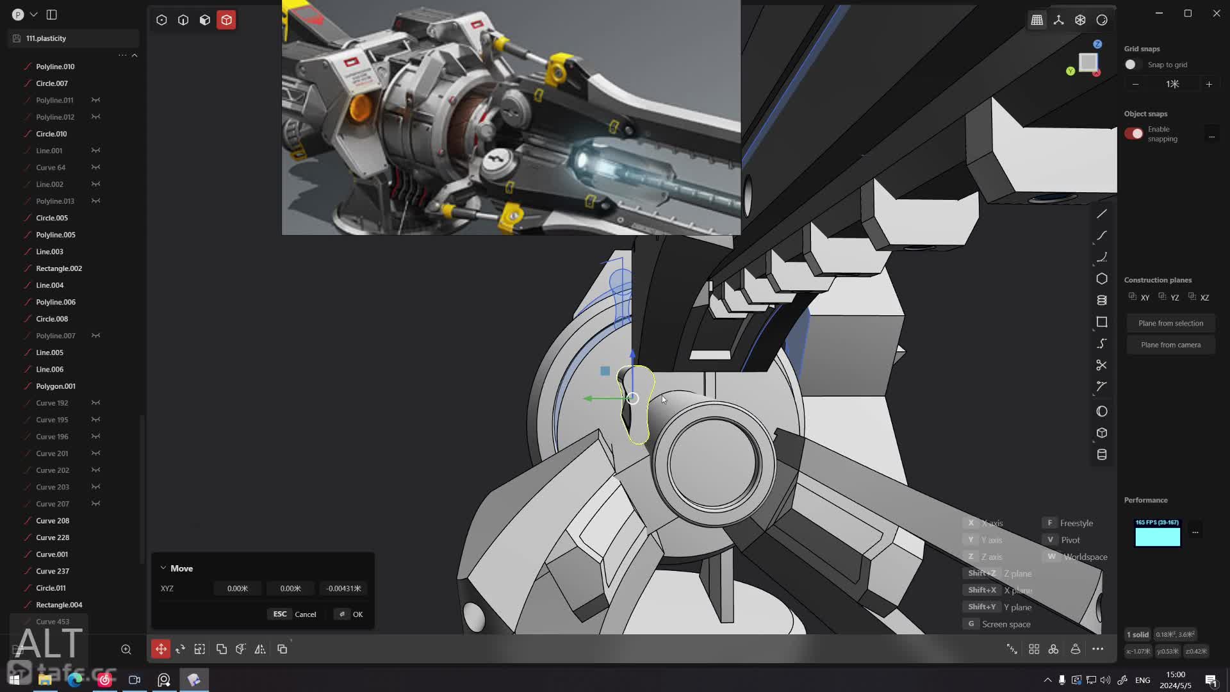This screenshot has height=692, width=1230.
Task: Switch selection mode to edge
Action: point(183,20)
